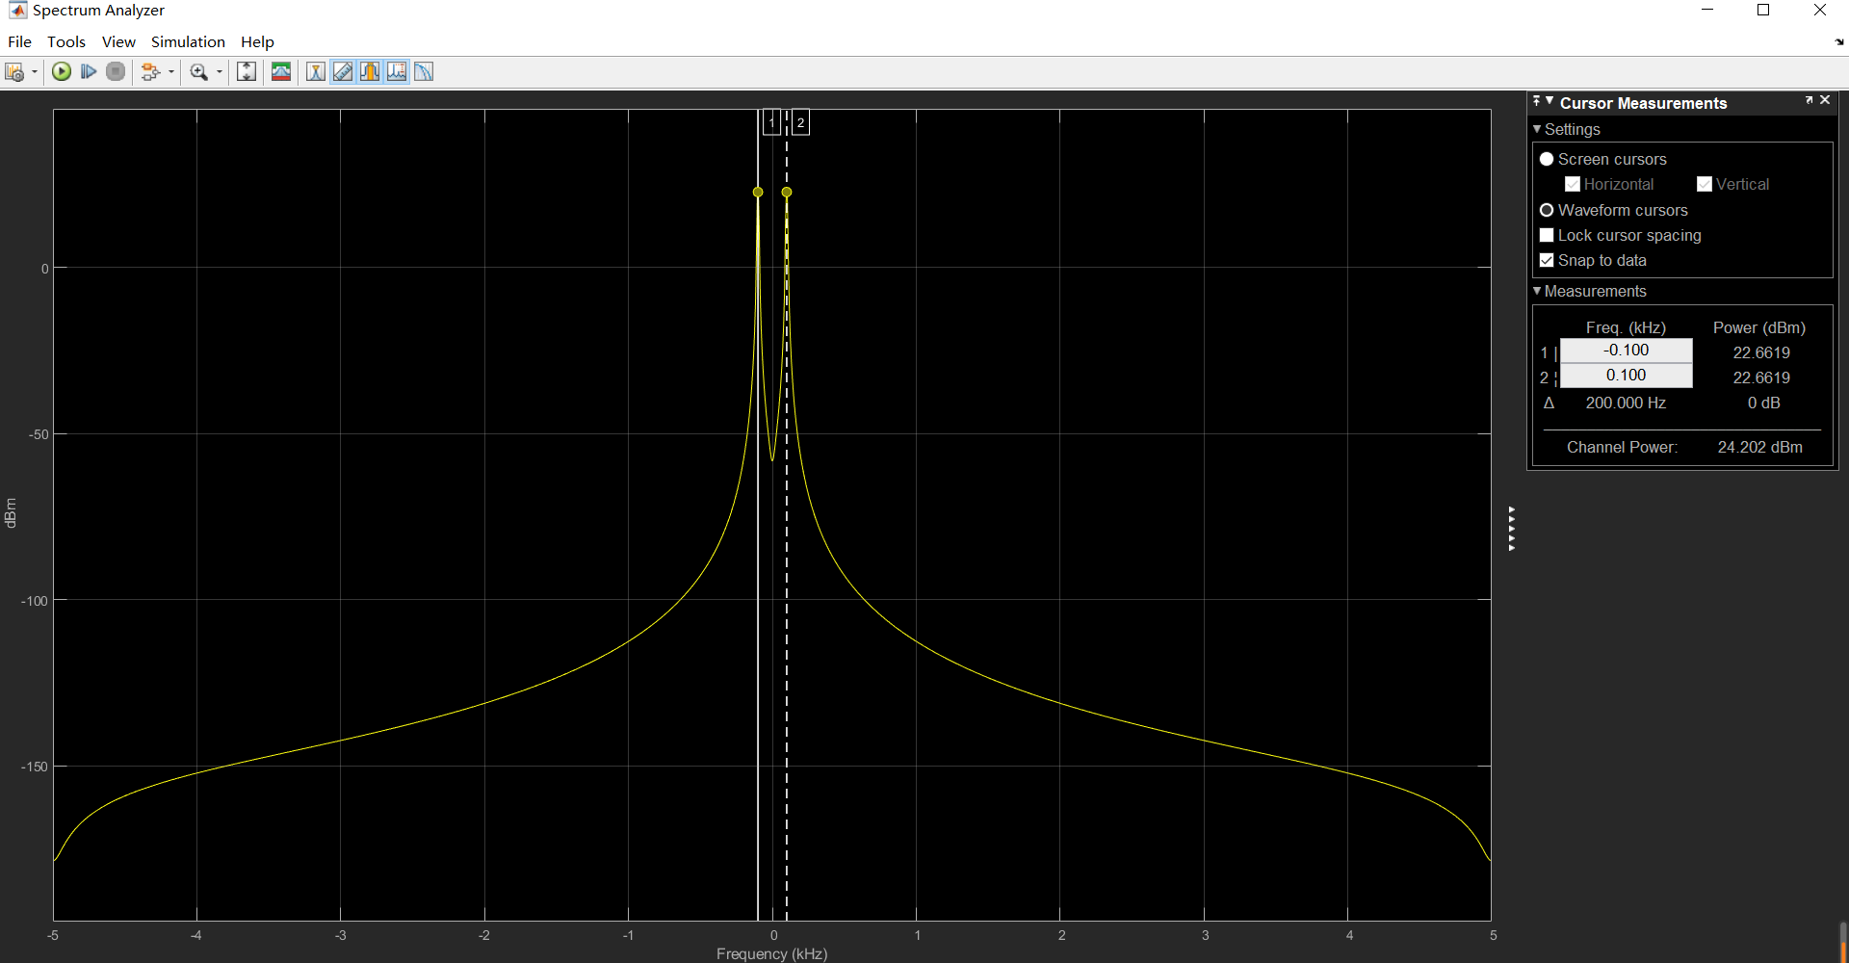
Task: Collapse the Measurements section
Action: click(x=1538, y=291)
